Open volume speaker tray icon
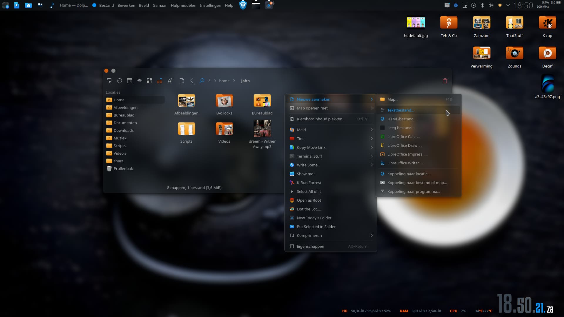The image size is (564, 317). pyautogui.click(x=491, y=5)
